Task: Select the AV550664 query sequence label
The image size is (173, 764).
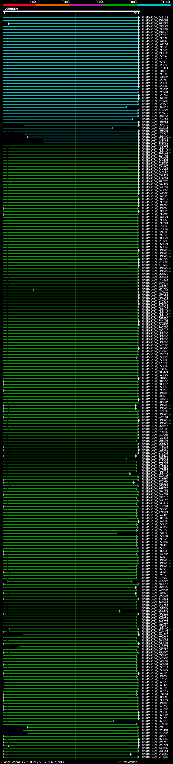Action: [10, 9]
